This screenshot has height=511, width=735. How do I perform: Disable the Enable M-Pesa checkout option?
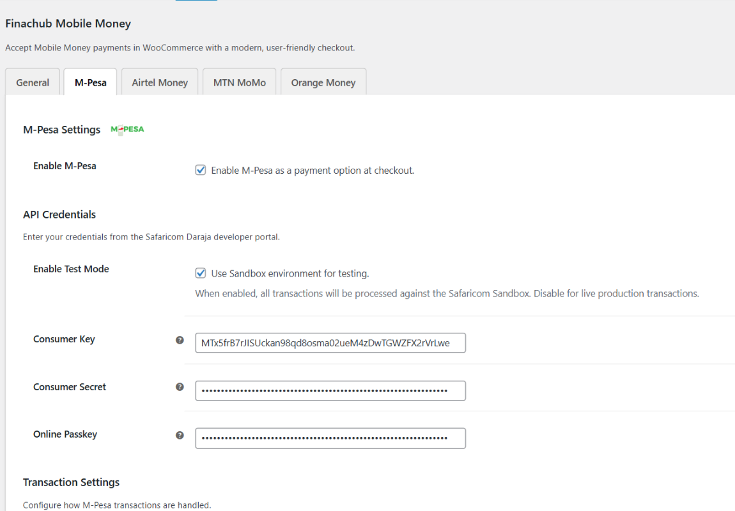200,170
